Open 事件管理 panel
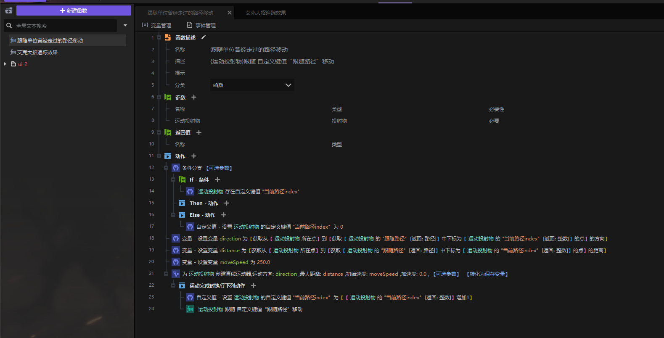The height and width of the screenshot is (338, 664). (x=201, y=25)
